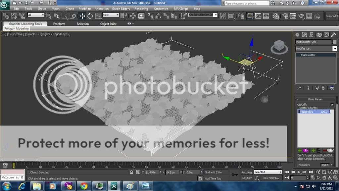Activate the Select and Rotate tool
The width and height of the screenshot is (339, 191).
90,16
